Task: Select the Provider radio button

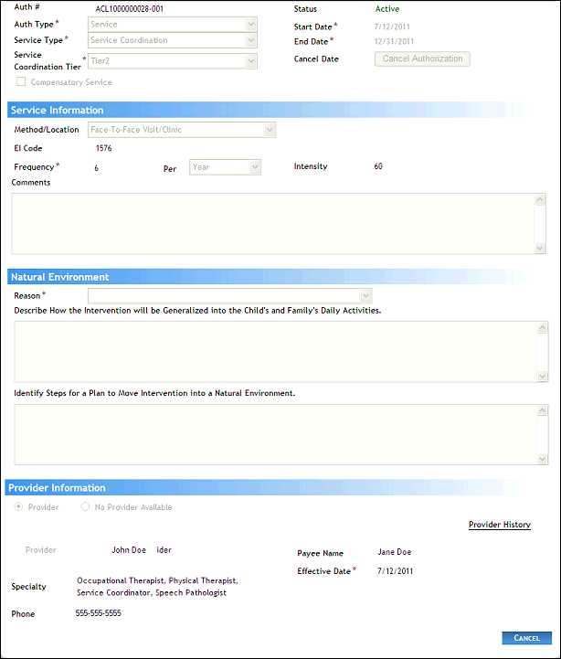Action: click(x=18, y=507)
